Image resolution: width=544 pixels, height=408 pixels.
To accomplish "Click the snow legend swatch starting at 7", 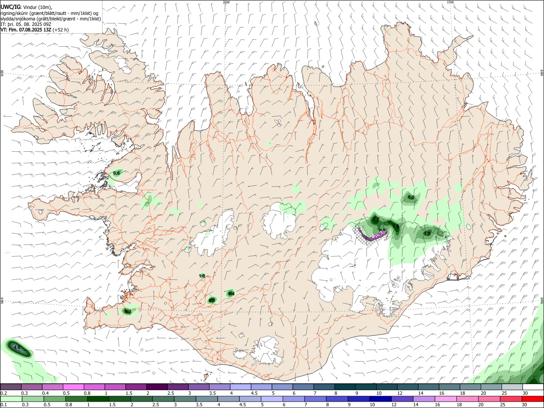I will click(324, 387).
